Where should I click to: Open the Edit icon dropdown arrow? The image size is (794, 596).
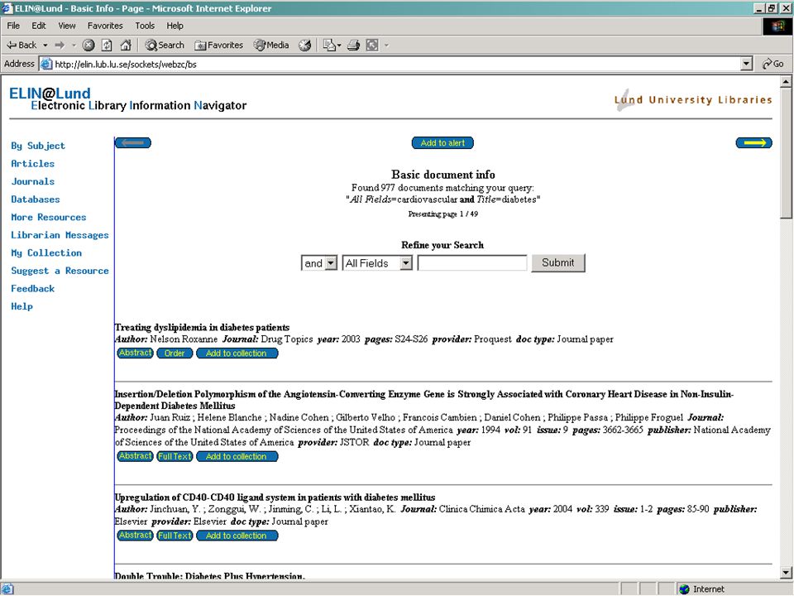pos(386,45)
